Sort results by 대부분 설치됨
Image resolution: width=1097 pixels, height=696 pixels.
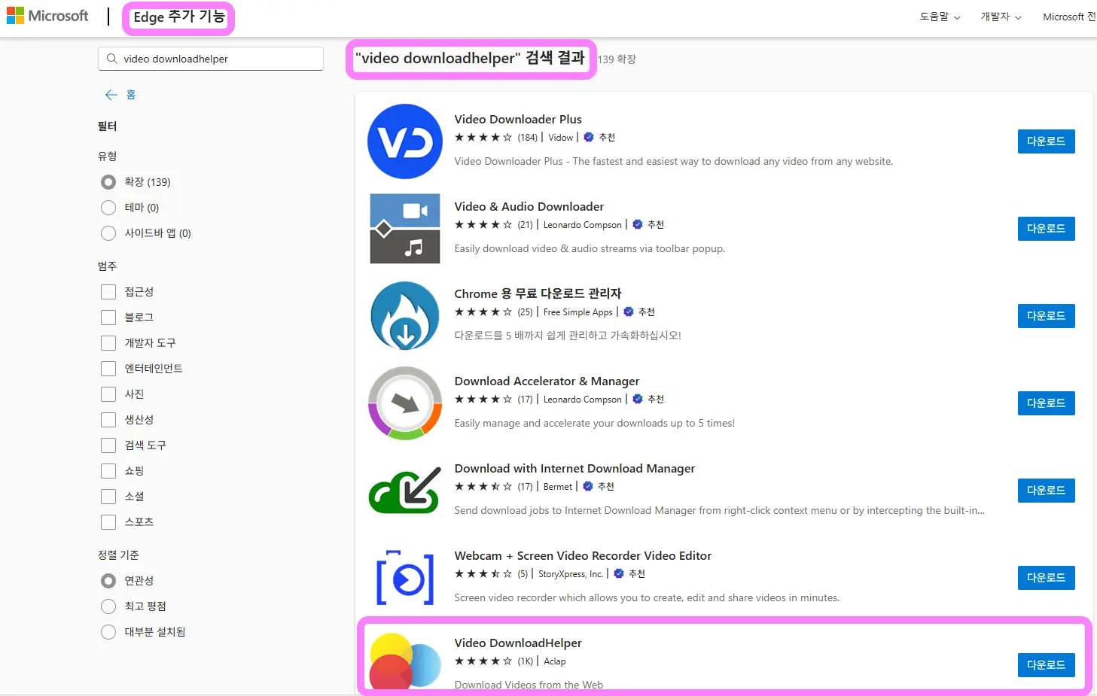(108, 632)
